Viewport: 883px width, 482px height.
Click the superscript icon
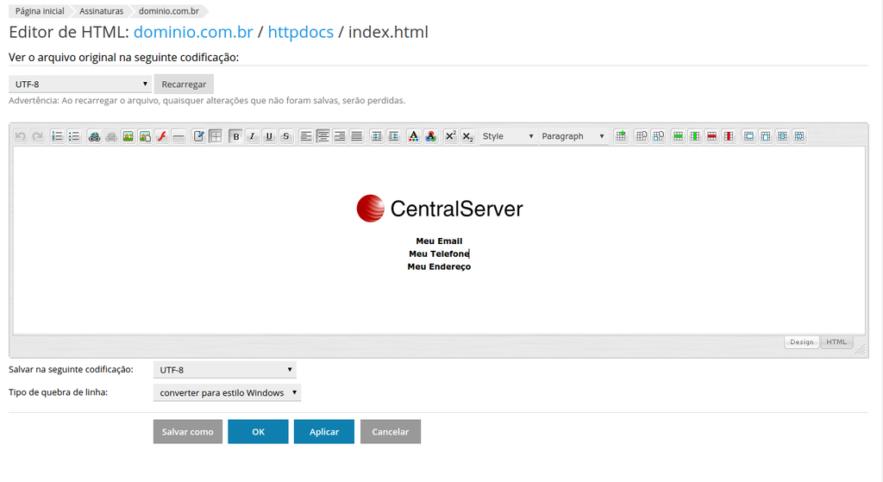click(x=450, y=136)
